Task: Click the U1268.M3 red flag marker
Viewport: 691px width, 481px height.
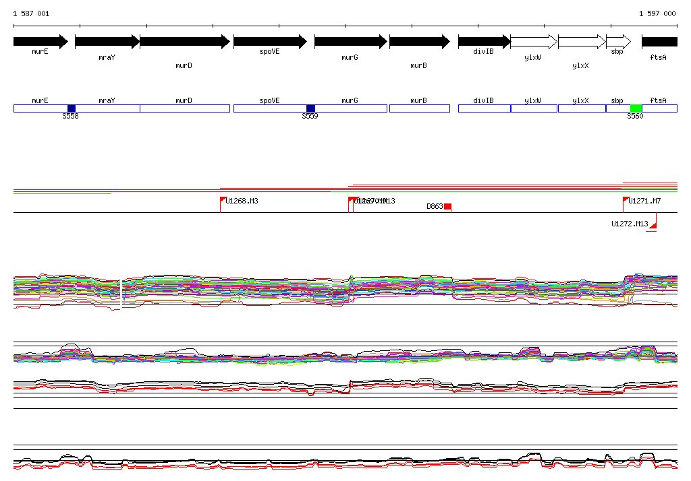Action: click(223, 200)
